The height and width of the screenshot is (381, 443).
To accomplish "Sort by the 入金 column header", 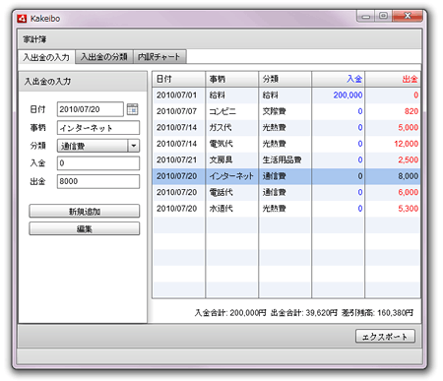I will pos(339,79).
